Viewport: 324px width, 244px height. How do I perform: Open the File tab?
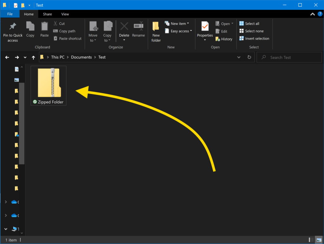(x=10, y=14)
